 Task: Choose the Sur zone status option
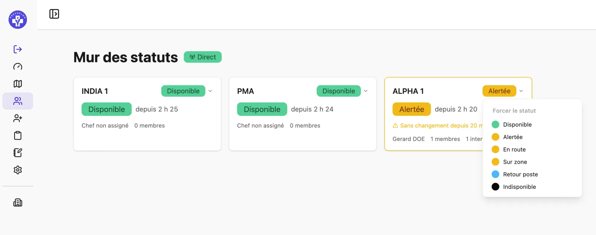coord(532,162)
